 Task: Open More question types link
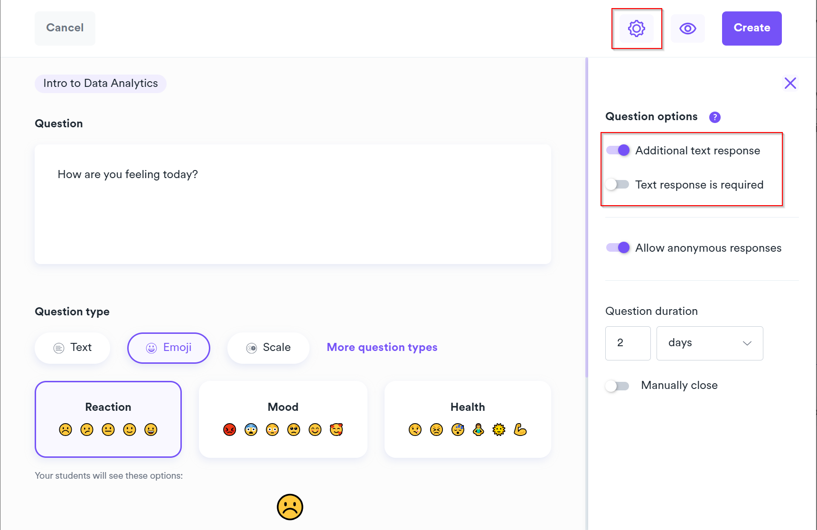382,347
